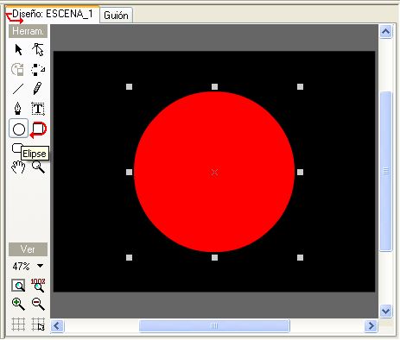The image size is (400, 340).
Task: Click the horizontal scrollbar right arrow
Action: pos(371,326)
